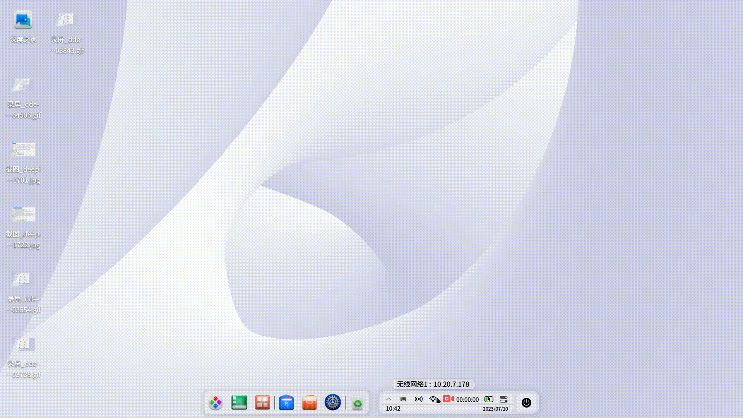Expand the hidden tray icons chevron
This screenshot has height=418, width=743.
388,399
